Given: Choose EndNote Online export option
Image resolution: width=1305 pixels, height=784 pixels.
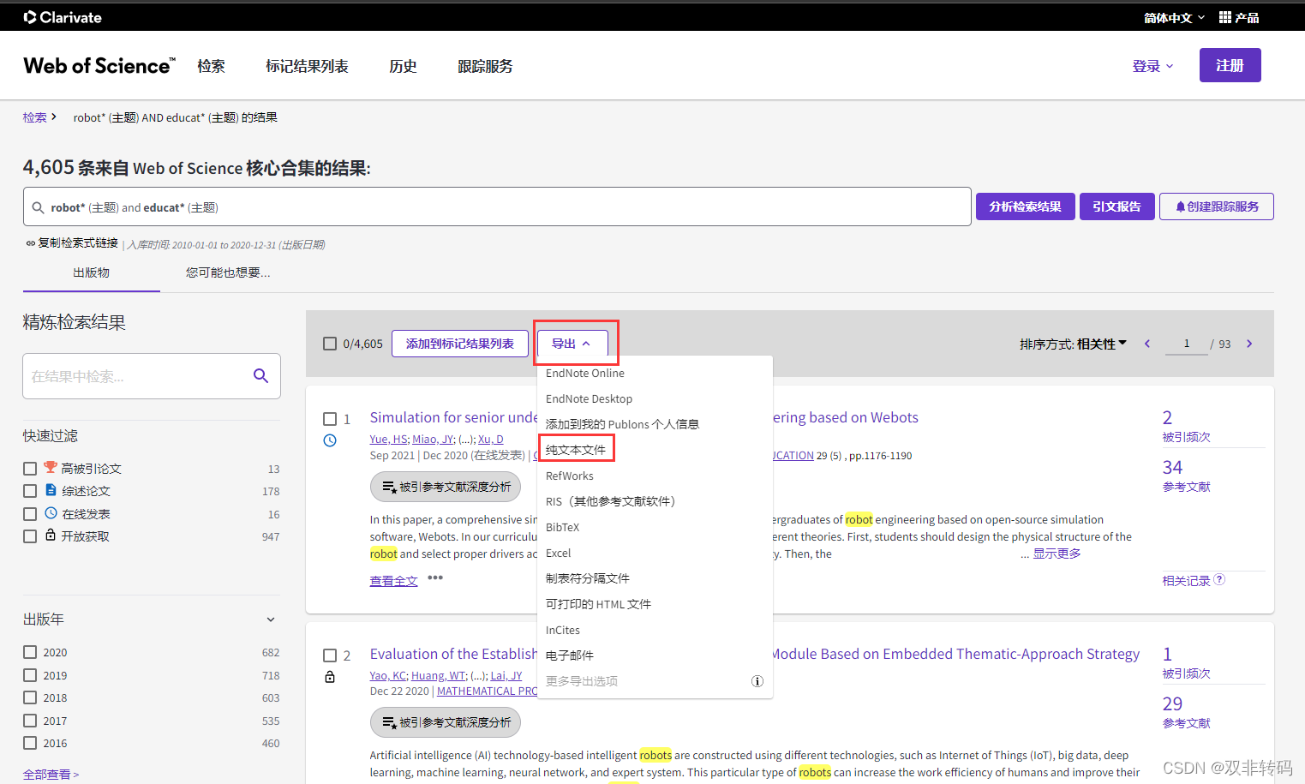Looking at the screenshot, I should click(585, 373).
